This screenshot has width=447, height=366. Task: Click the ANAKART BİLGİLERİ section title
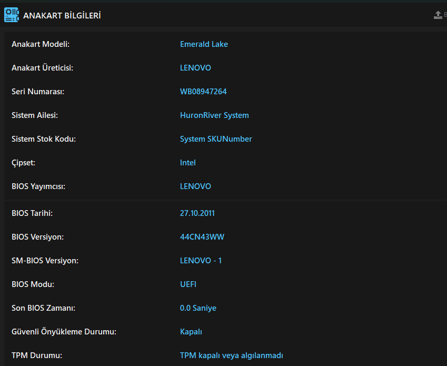coord(62,16)
